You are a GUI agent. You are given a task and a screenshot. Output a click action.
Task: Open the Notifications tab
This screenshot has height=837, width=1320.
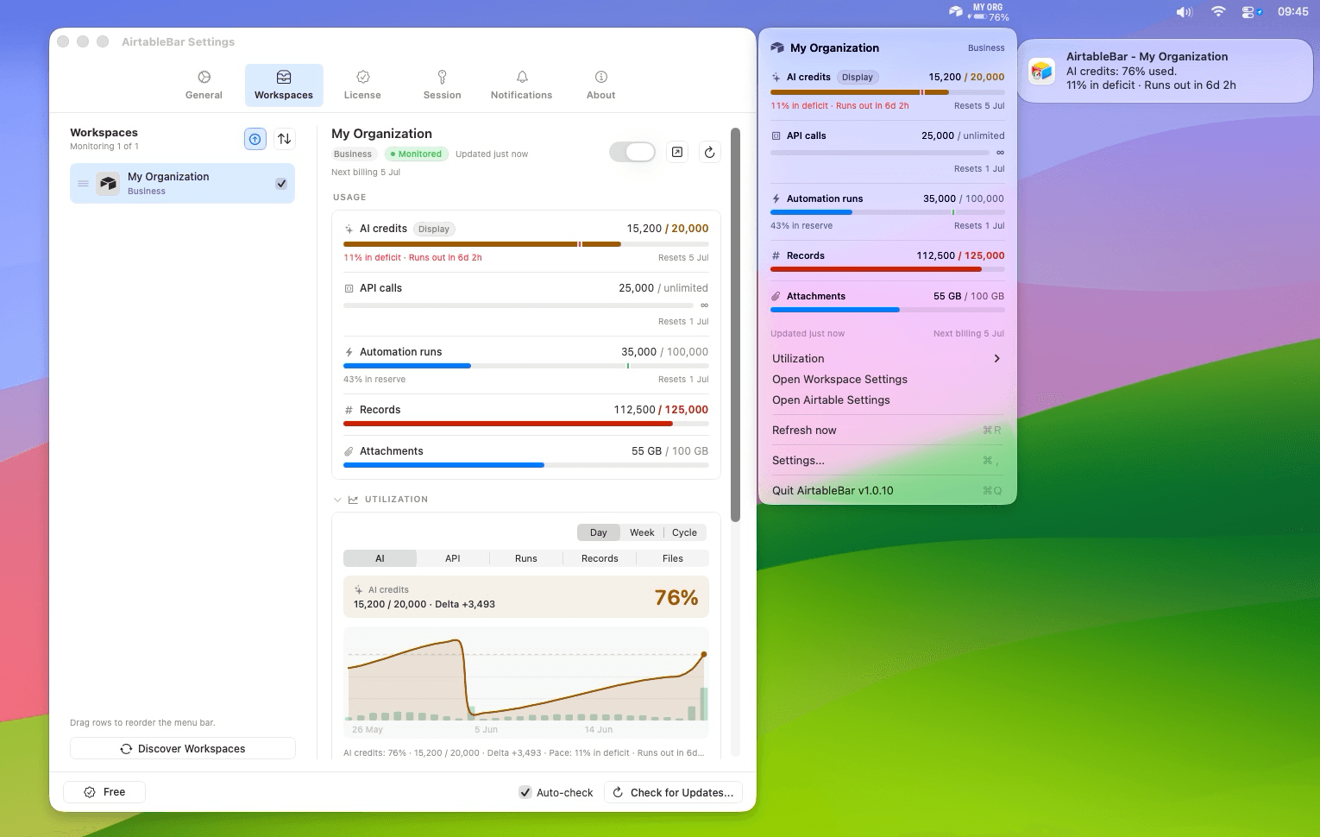tap(521, 85)
